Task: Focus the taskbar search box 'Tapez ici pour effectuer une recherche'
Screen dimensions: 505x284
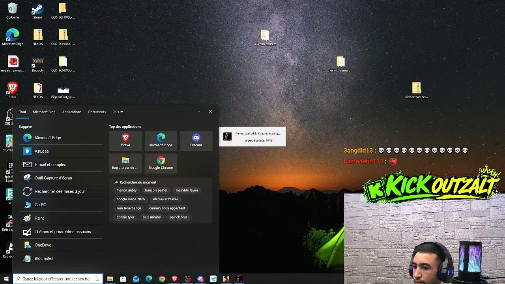Action: click(58, 279)
